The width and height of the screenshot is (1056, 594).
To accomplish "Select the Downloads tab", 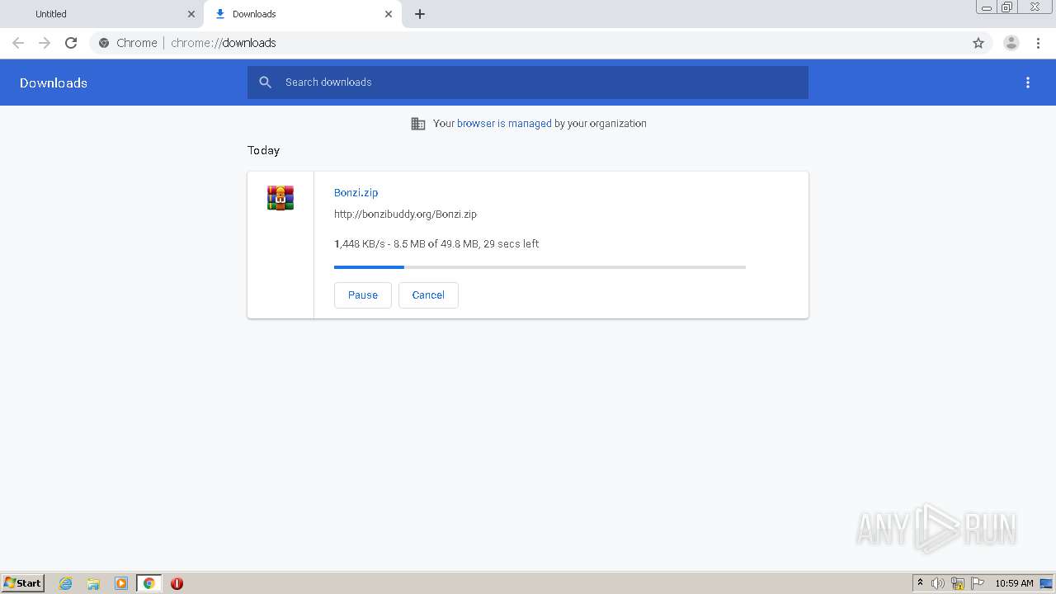I will pyautogui.click(x=302, y=14).
